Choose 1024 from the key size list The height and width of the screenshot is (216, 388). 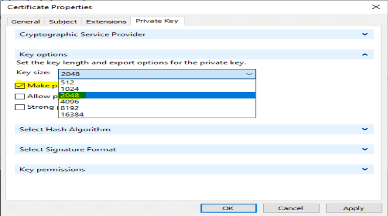(69, 89)
